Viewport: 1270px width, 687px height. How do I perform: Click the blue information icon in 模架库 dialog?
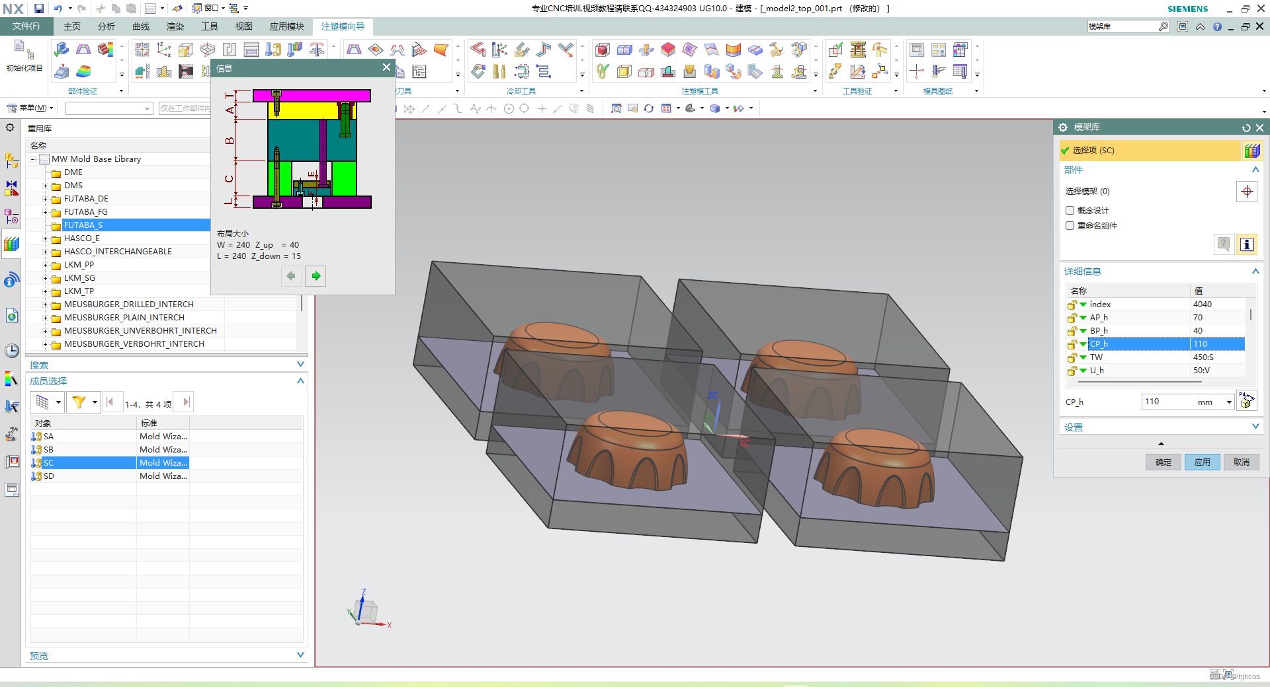pyautogui.click(x=1247, y=244)
